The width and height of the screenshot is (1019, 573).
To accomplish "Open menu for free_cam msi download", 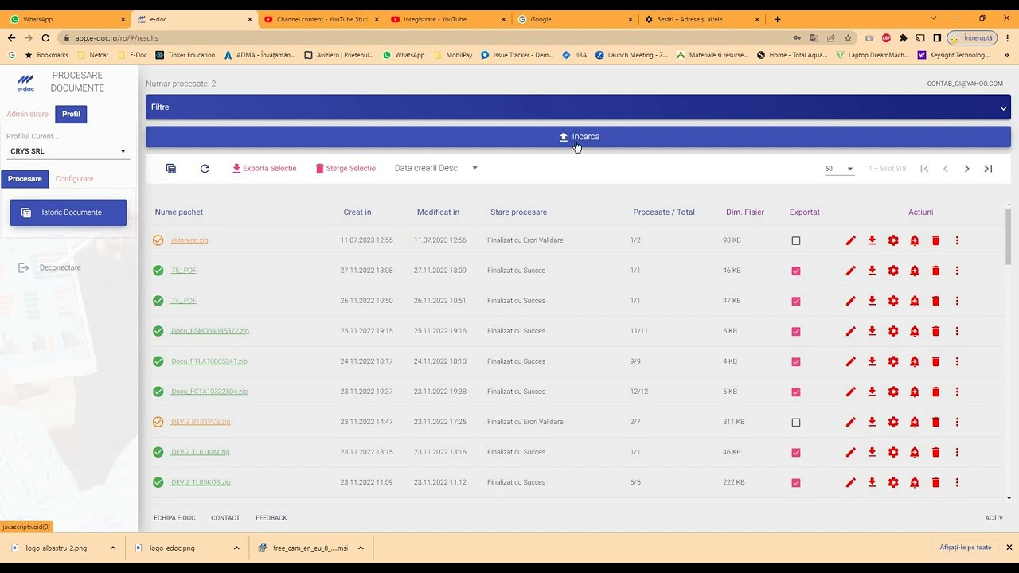I will pyautogui.click(x=361, y=548).
